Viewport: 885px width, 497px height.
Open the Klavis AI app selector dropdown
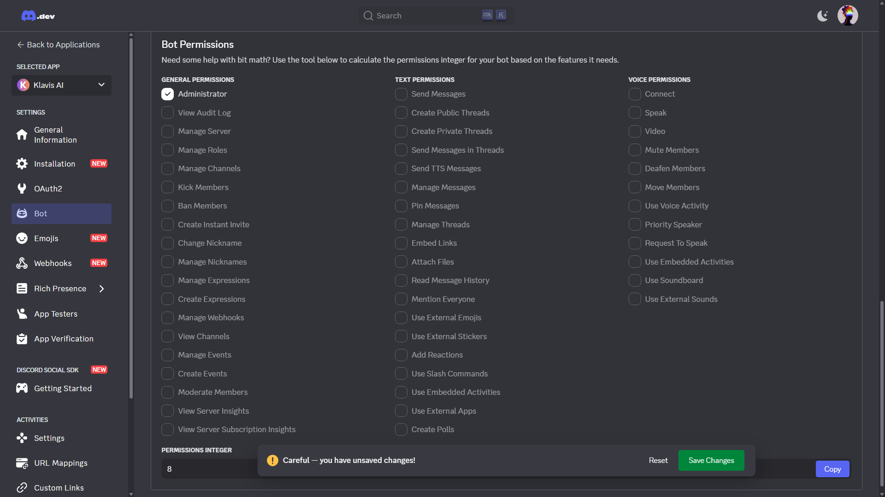61,85
